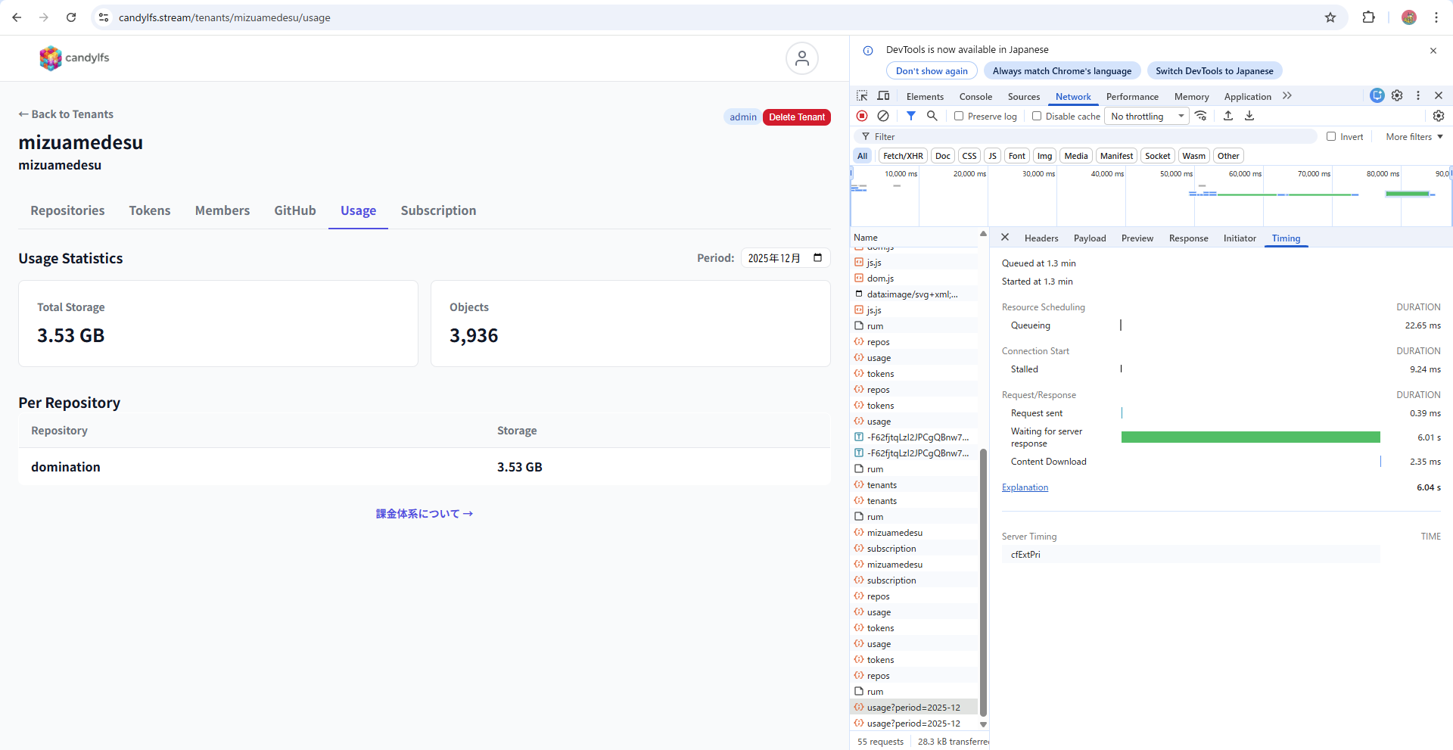Screen dimensions: 1453x750
Task: Tick the Invert filter checkbox
Action: pos(1331,137)
